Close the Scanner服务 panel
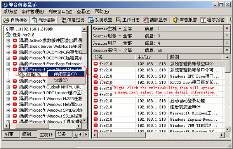The width and height of the screenshot is (233, 149). pos(227,36)
